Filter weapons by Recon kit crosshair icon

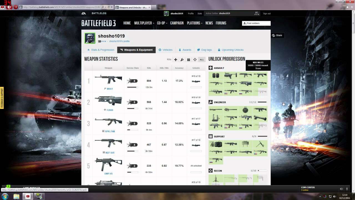pyautogui.click(x=195, y=59)
